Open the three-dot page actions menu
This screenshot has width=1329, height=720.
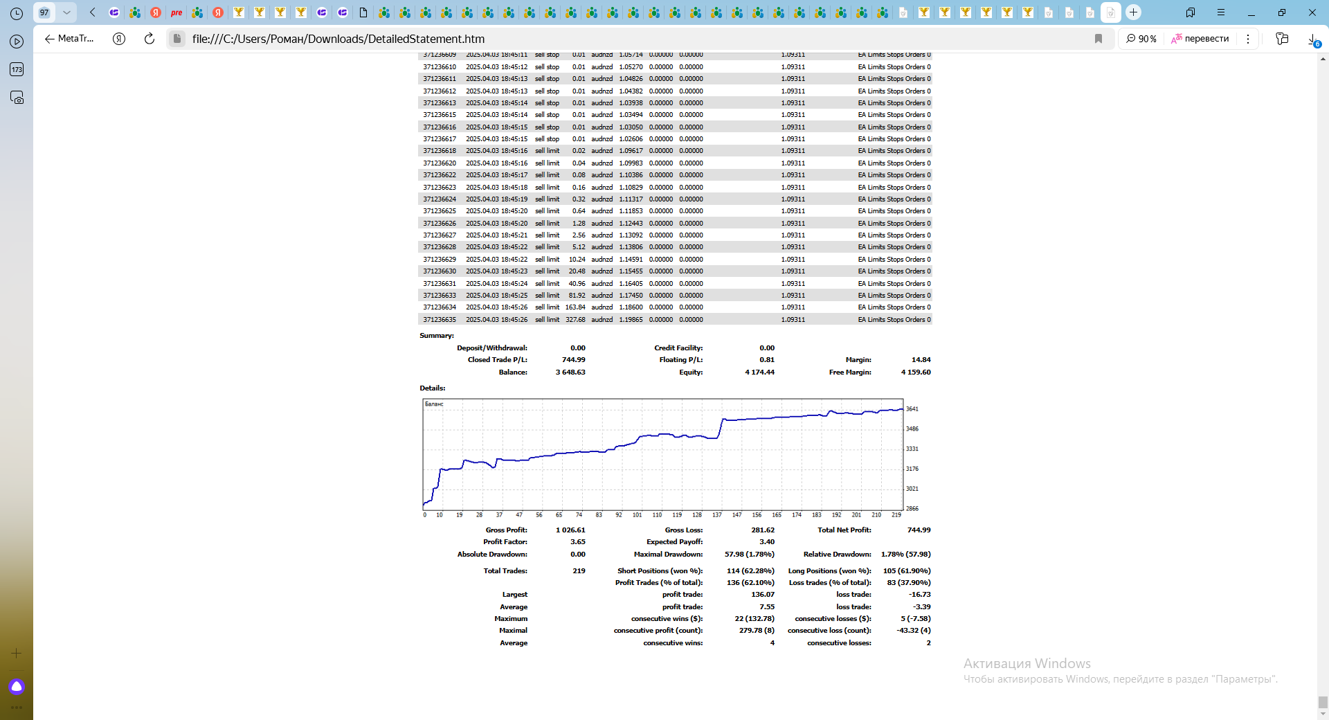point(1248,39)
